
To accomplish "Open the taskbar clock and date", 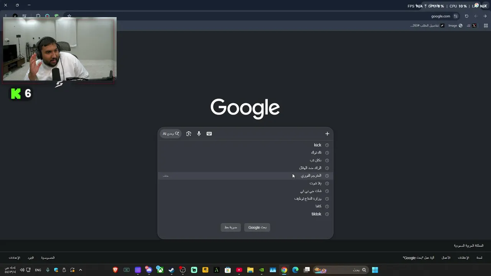I will pyautogui.click(x=10, y=270).
